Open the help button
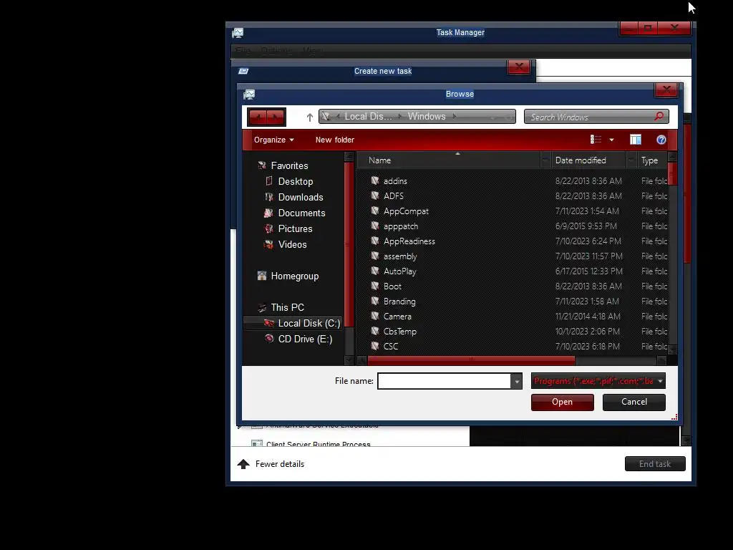This screenshot has height=550, width=733. 661,140
